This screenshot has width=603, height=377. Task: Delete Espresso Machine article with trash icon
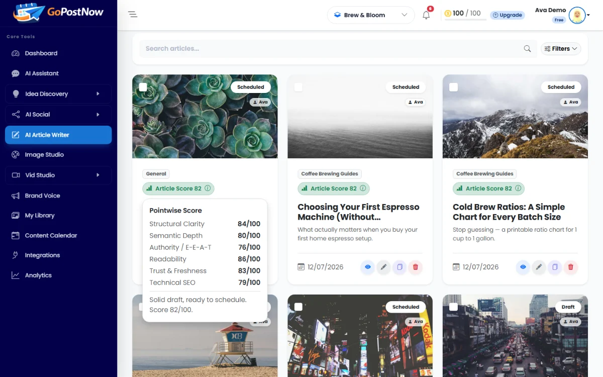tap(416, 267)
